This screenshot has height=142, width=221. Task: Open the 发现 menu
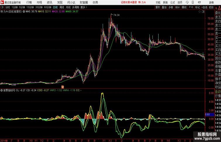tap(60, 2)
